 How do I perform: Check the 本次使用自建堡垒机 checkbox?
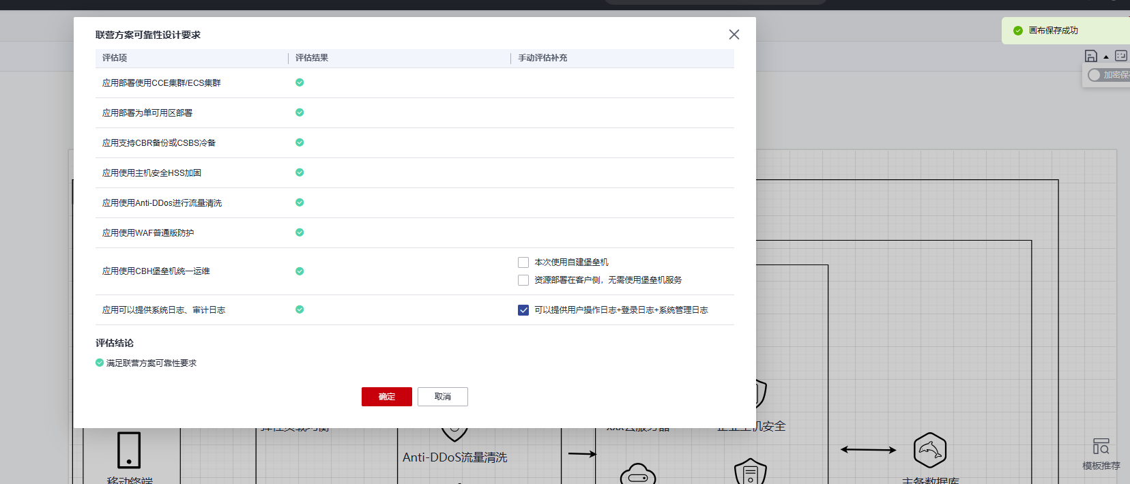[x=523, y=262]
